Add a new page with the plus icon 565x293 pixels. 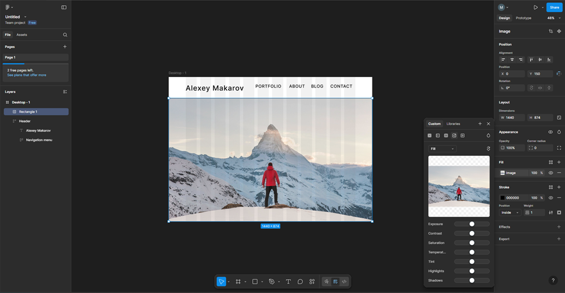65,47
